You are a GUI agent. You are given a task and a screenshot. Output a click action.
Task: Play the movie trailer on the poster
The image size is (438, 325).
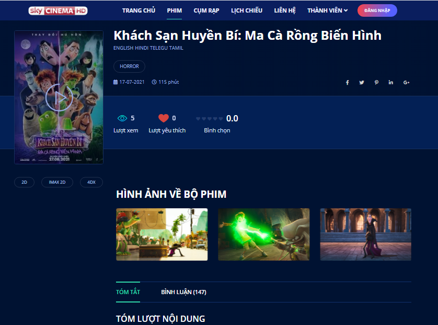(59, 97)
